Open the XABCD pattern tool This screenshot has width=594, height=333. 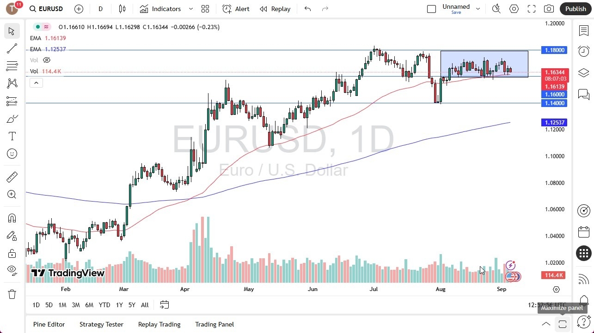pos(12,83)
